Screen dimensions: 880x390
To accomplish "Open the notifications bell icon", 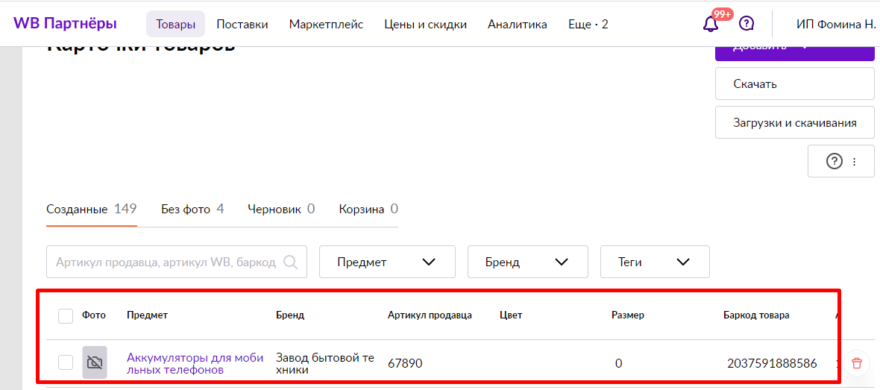I will point(711,24).
